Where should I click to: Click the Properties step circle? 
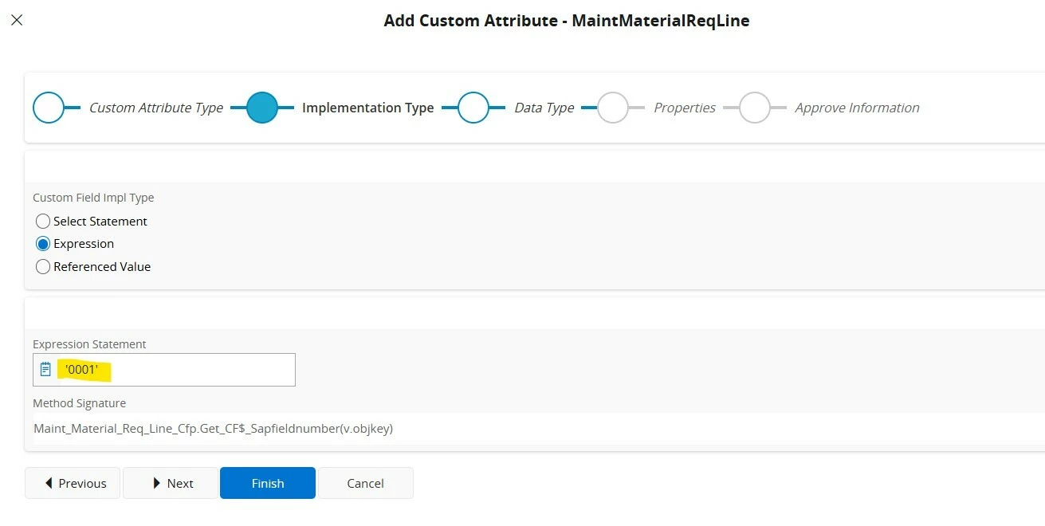point(613,108)
